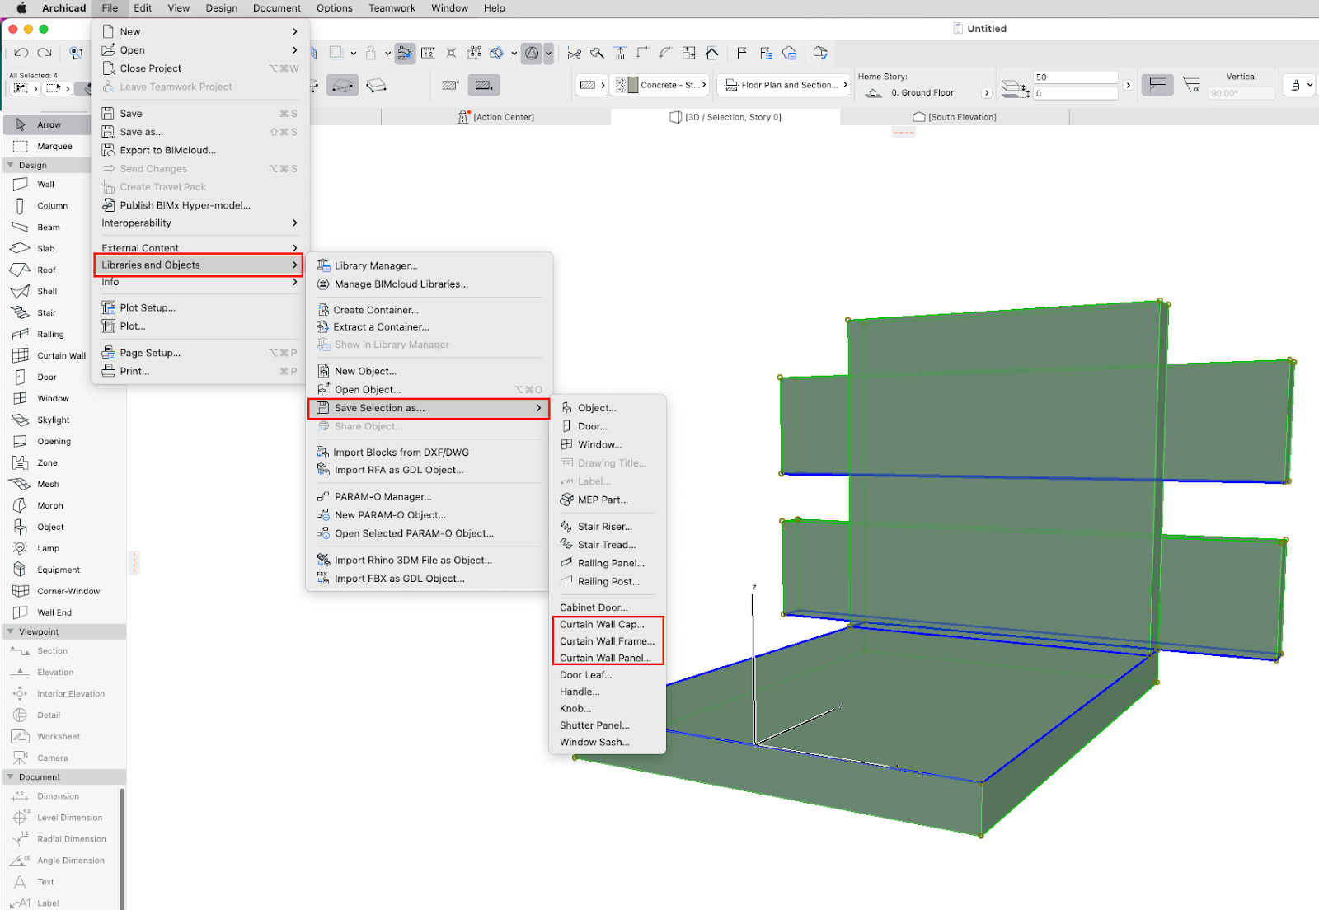The height and width of the screenshot is (910, 1319).
Task: Toggle the structure display button near Vertical
Action: point(1157,85)
